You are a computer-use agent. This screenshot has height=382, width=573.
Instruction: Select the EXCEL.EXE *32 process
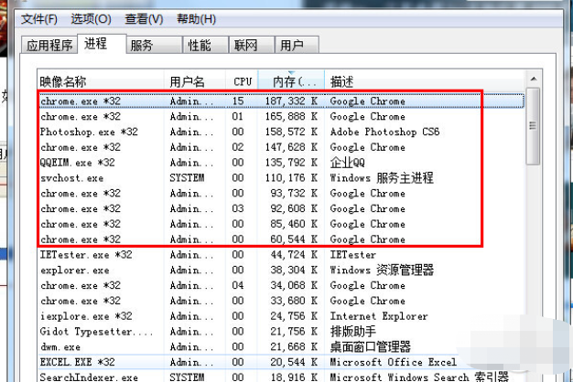coord(281,362)
